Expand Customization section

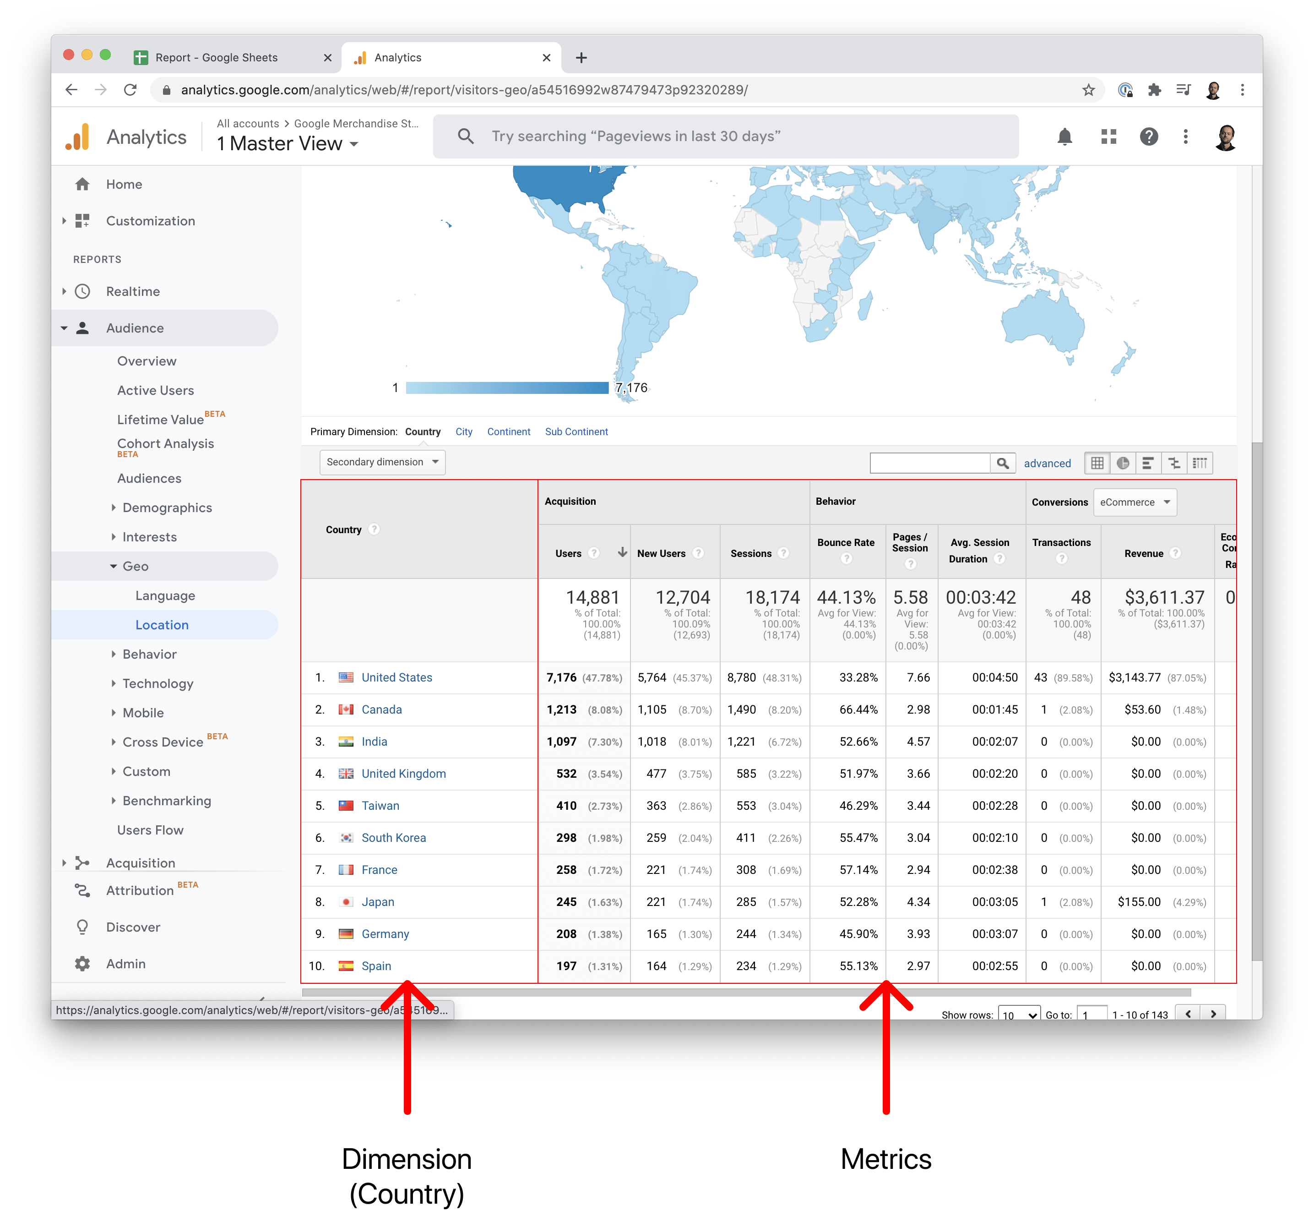[x=64, y=221]
